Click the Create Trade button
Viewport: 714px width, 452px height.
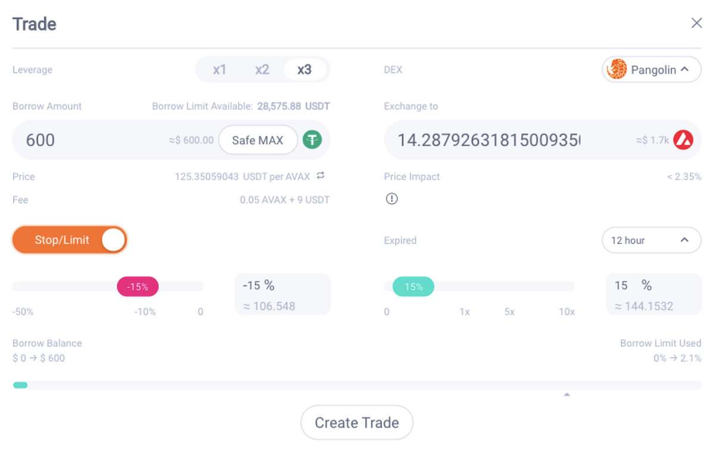coord(356,422)
